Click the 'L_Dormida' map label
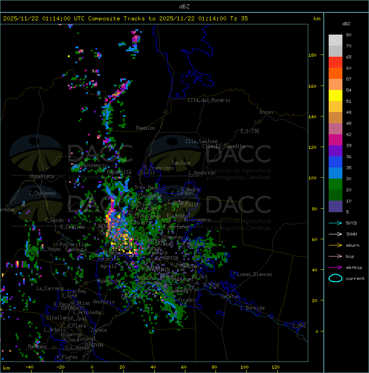369x373 pixels. tap(252, 308)
